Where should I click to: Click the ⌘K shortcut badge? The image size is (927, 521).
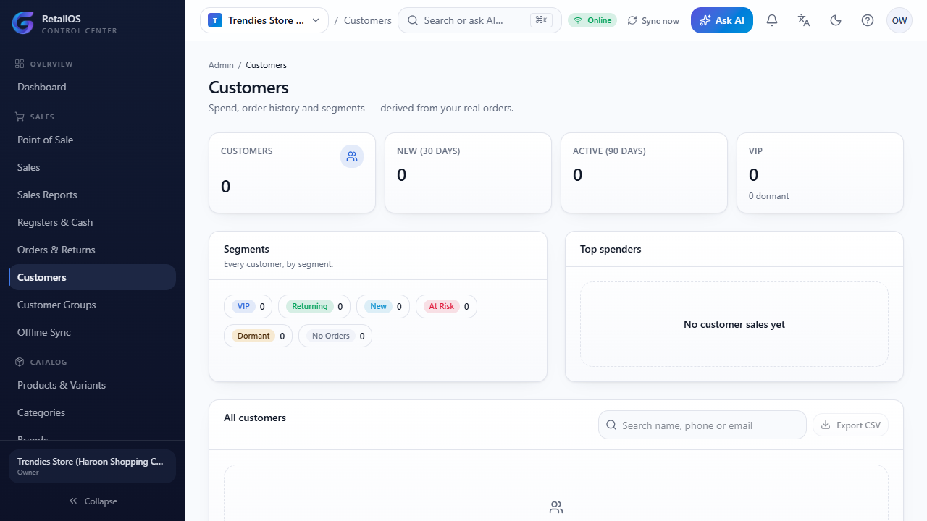click(540, 20)
